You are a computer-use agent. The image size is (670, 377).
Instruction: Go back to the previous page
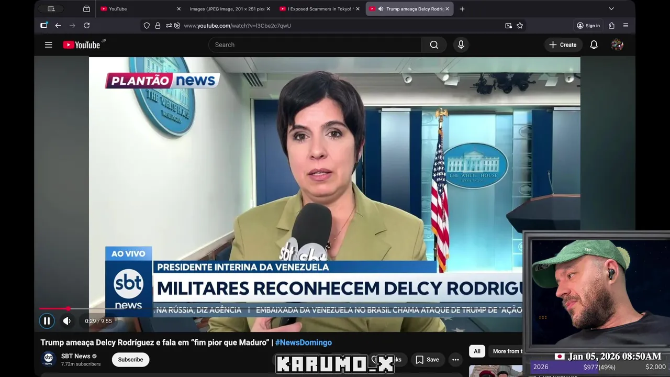pyautogui.click(x=58, y=25)
